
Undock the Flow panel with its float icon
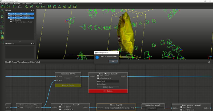[209, 62]
